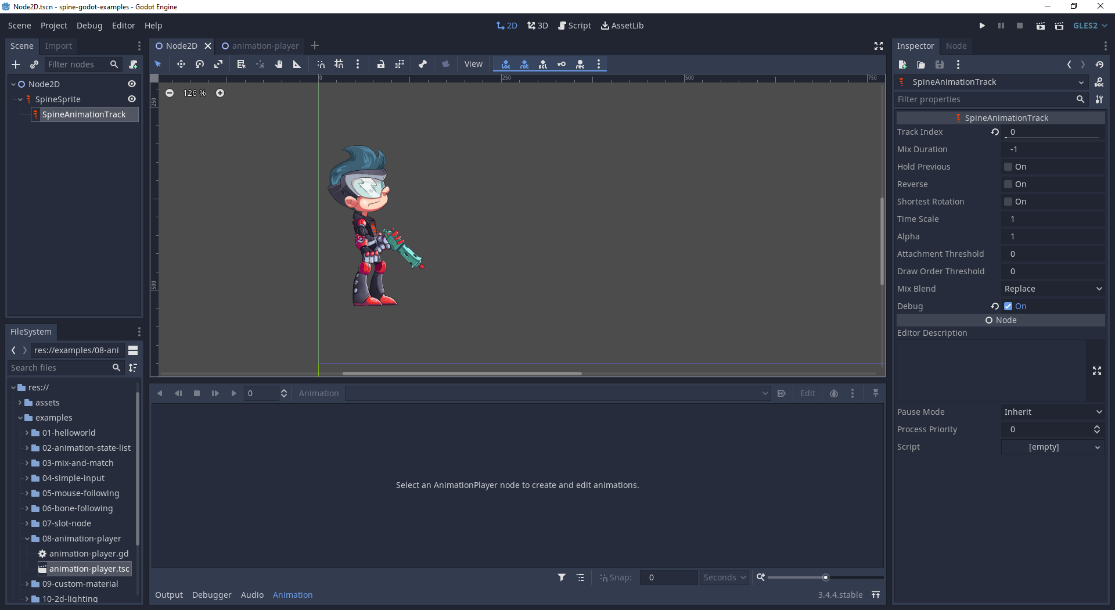Click the auto-insert keys (rec) icon
Image resolution: width=1115 pixels, height=610 pixels.
coord(580,64)
